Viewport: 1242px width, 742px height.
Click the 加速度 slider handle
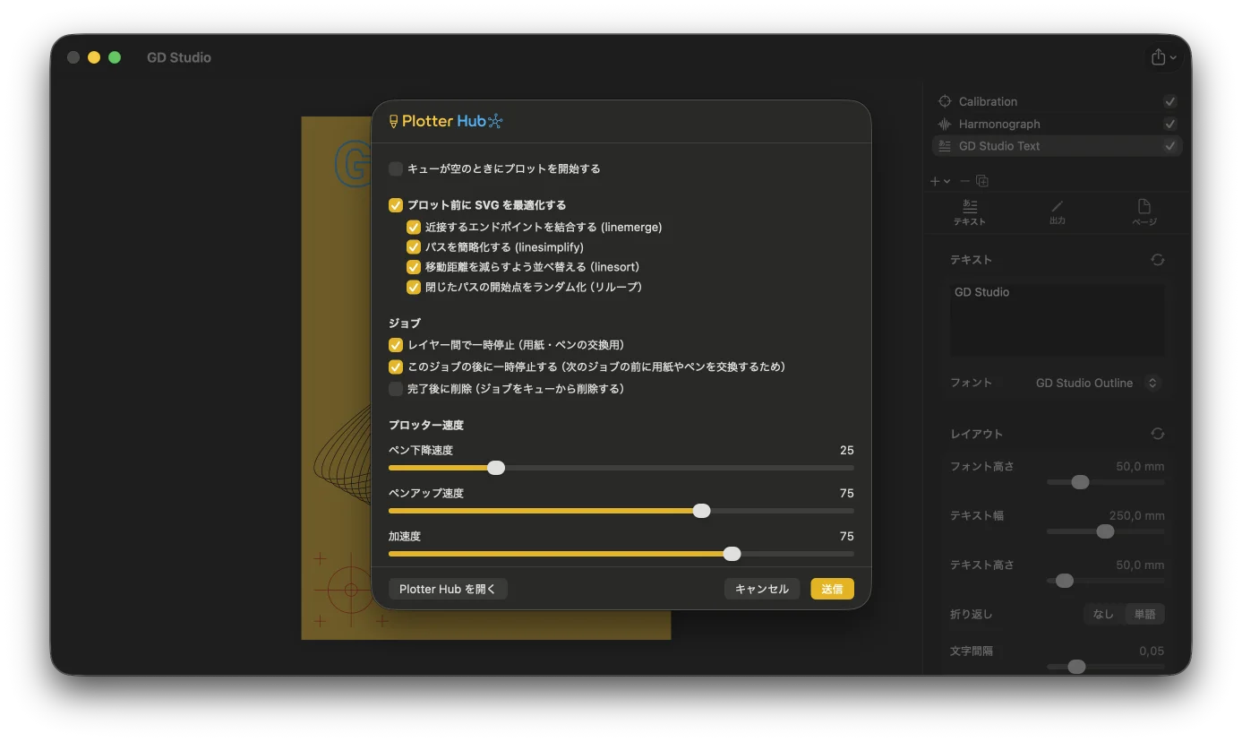732,554
